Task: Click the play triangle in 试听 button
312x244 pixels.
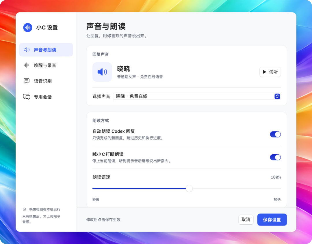Action: (264, 72)
